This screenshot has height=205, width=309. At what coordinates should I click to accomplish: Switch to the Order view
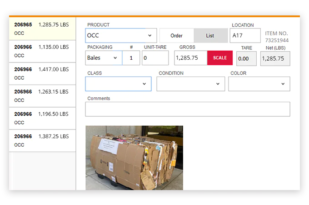click(x=176, y=36)
